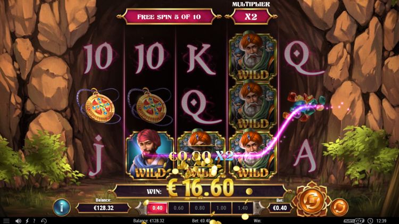Open the blue info paytable button

click(61, 208)
